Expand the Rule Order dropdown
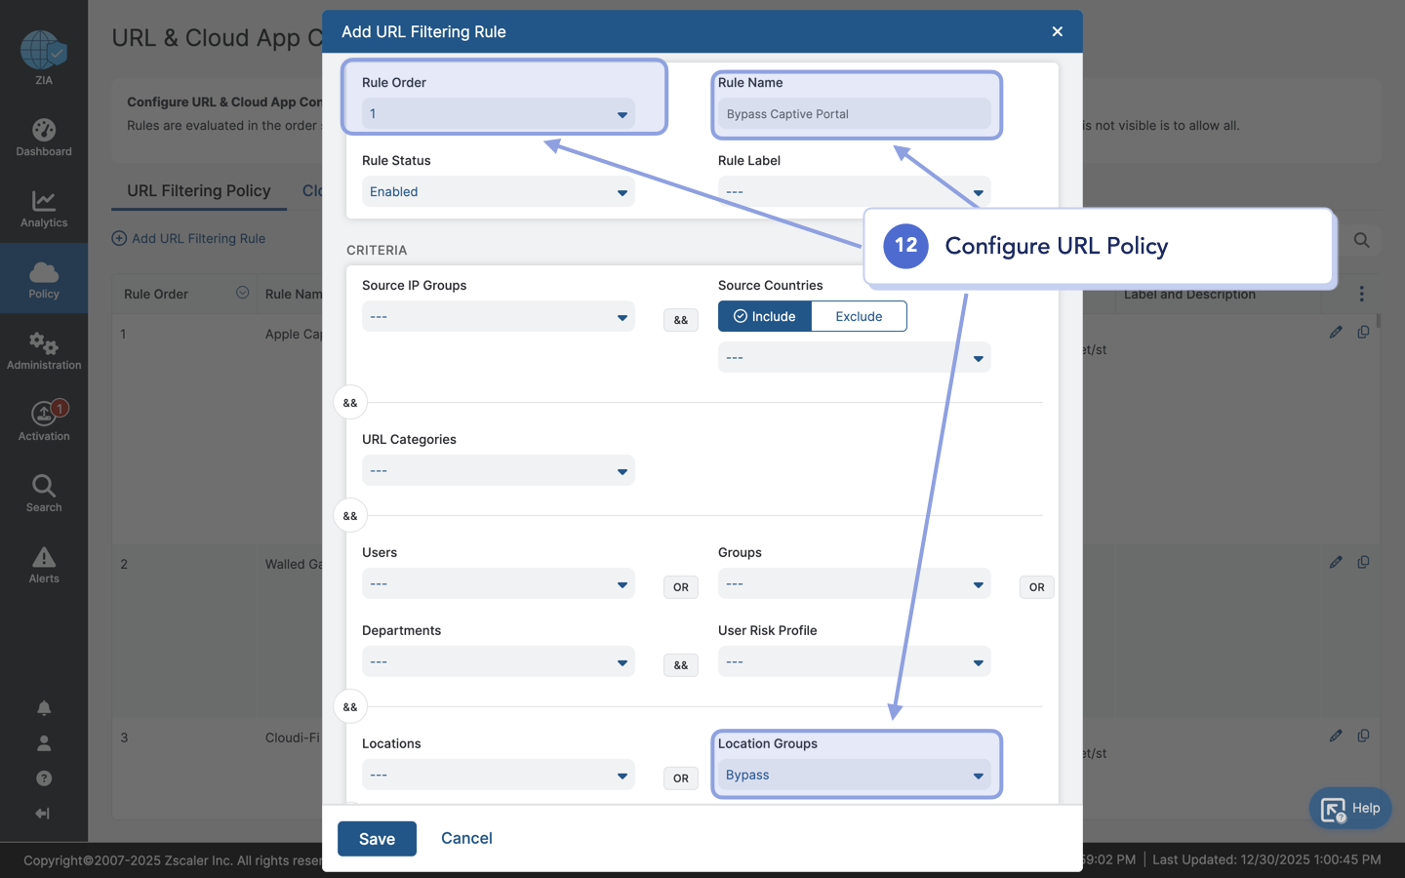This screenshot has height=878, width=1405. click(498, 114)
